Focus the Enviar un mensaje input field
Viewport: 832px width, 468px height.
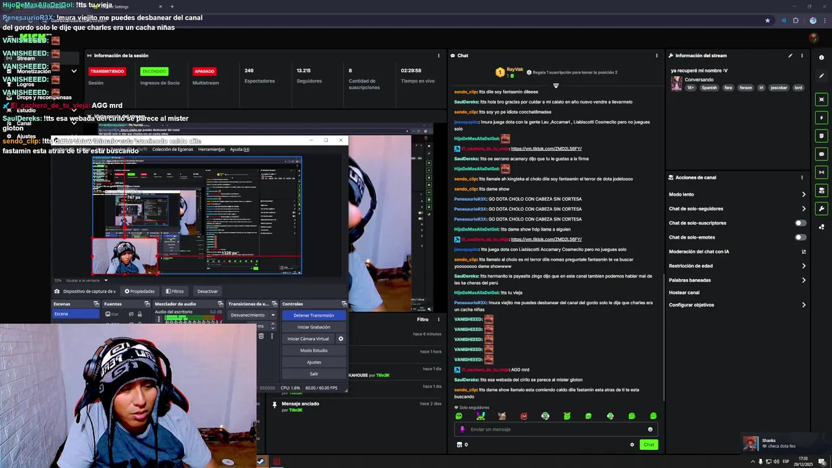tap(556, 429)
